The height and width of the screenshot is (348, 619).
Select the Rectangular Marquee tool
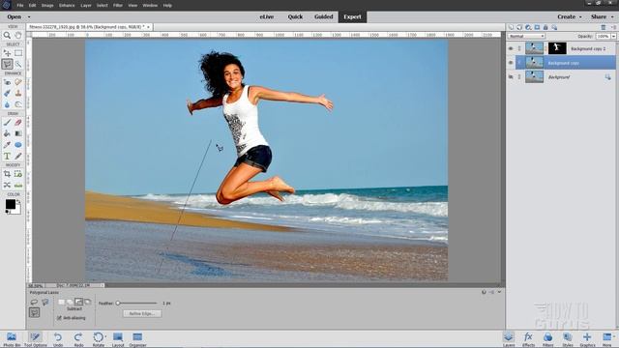18,53
